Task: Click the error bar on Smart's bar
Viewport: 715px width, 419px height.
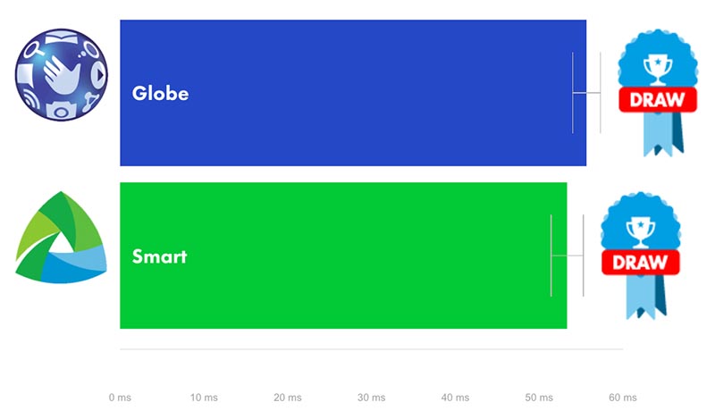Action: [x=568, y=256]
